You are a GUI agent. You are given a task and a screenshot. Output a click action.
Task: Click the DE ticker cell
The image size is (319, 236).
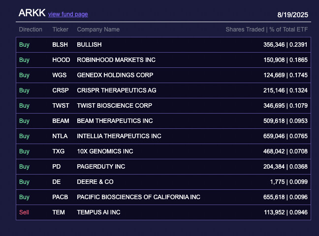[56, 182]
